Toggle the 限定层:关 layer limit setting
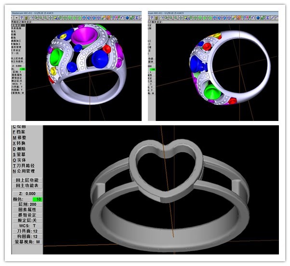This screenshot has width=290, height=266. click(27, 221)
